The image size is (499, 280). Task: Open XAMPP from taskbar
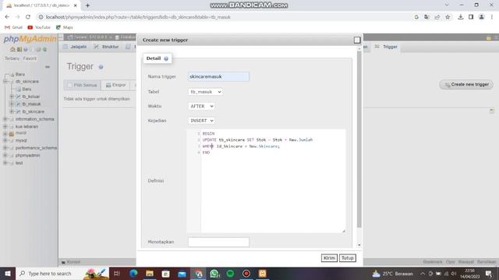(263, 274)
